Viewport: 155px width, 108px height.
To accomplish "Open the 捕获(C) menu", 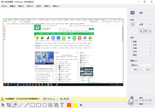I will [x=21, y=6].
